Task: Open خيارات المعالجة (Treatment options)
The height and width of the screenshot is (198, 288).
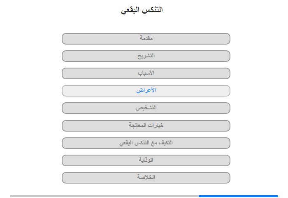Action: point(146,126)
